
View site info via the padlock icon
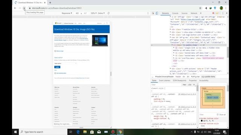(30, 8)
